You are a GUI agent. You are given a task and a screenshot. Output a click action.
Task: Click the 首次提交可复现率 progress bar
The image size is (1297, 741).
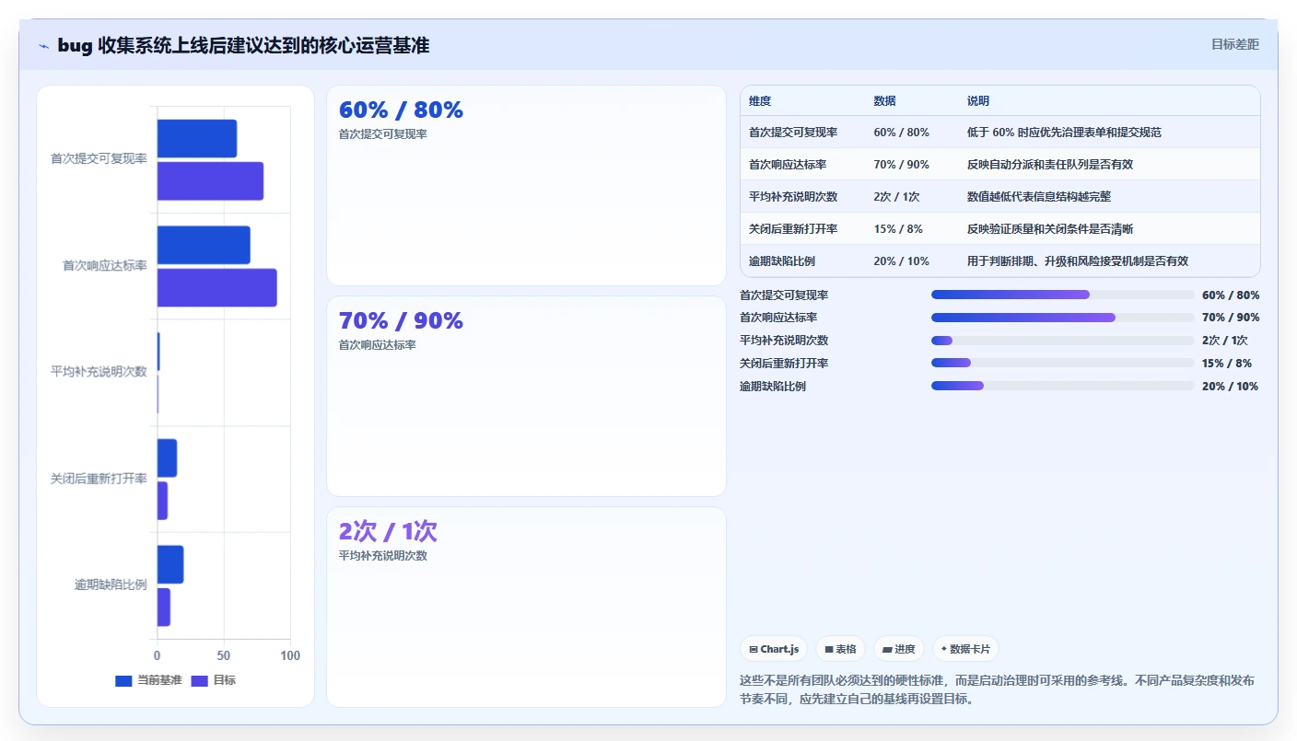pos(1062,295)
